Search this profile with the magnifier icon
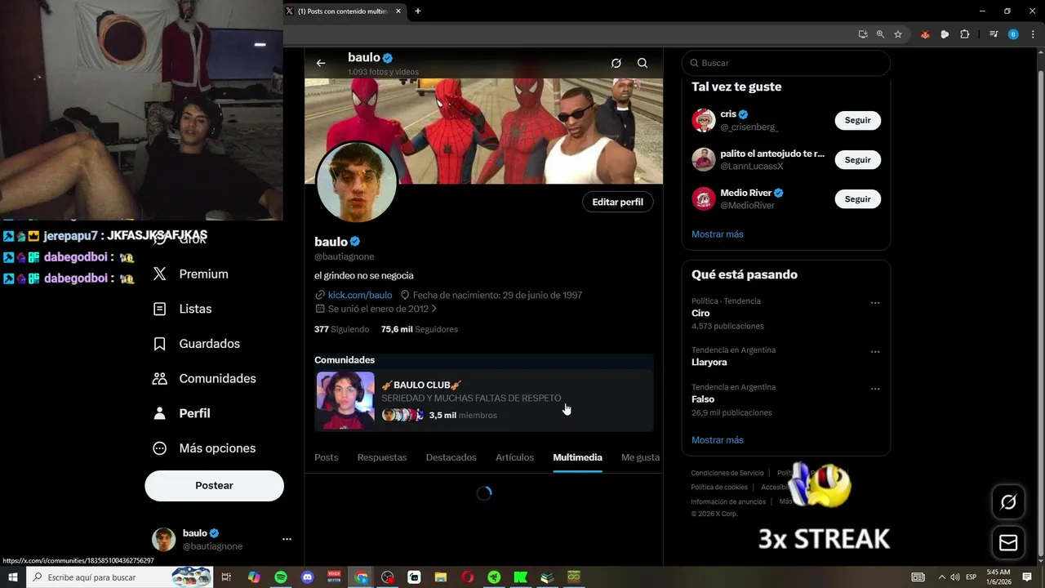The height and width of the screenshot is (588, 1045). pyautogui.click(x=643, y=63)
